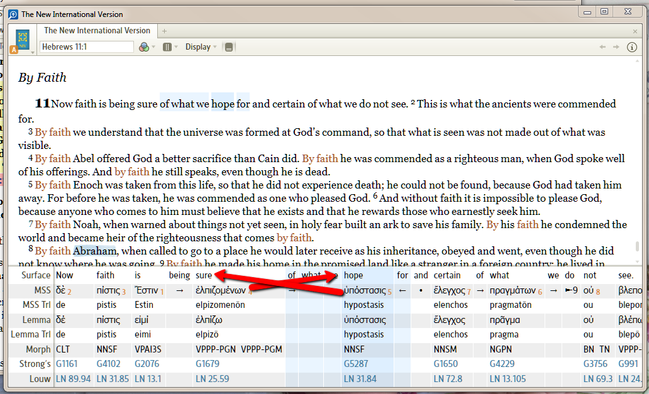Select transliteration elpizomenōn
Screen dimensions: 649x394
(220, 305)
